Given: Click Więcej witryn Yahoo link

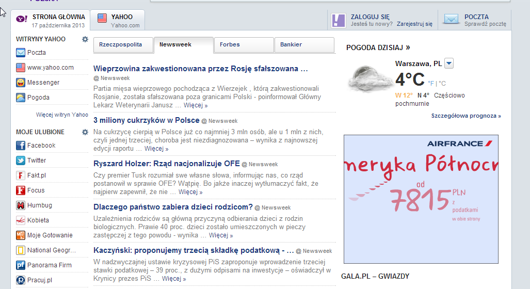Looking at the screenshot, I should point(62,115).
